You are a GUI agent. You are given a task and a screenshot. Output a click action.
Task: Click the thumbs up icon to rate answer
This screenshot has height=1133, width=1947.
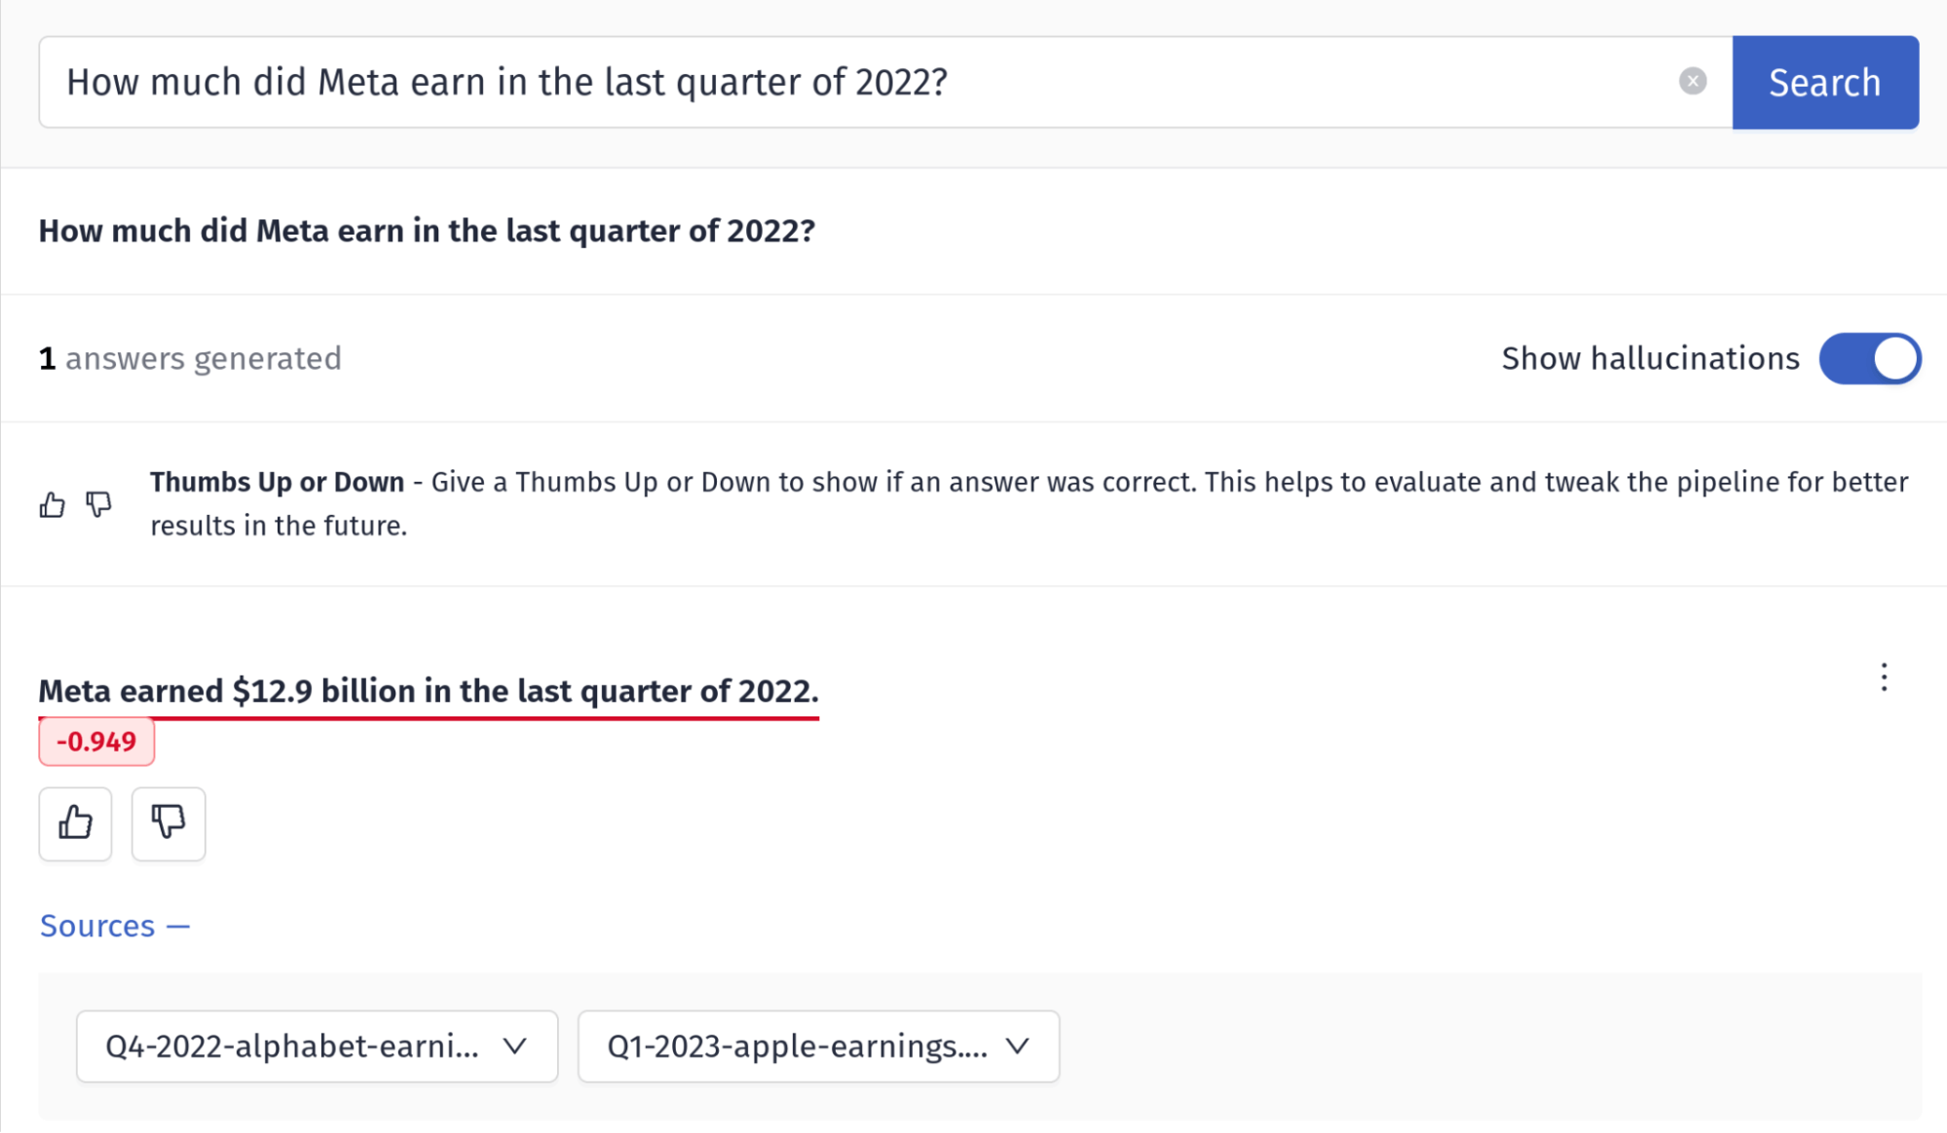pyautogui.click(x=76, y=822)
